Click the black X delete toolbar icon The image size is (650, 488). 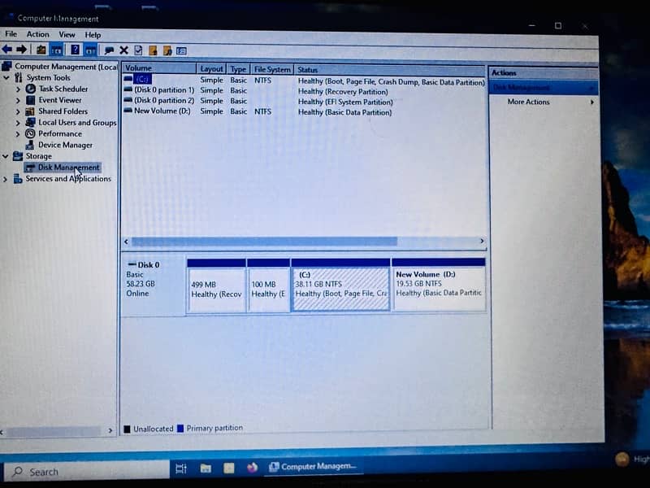click(x=123, y=50)
